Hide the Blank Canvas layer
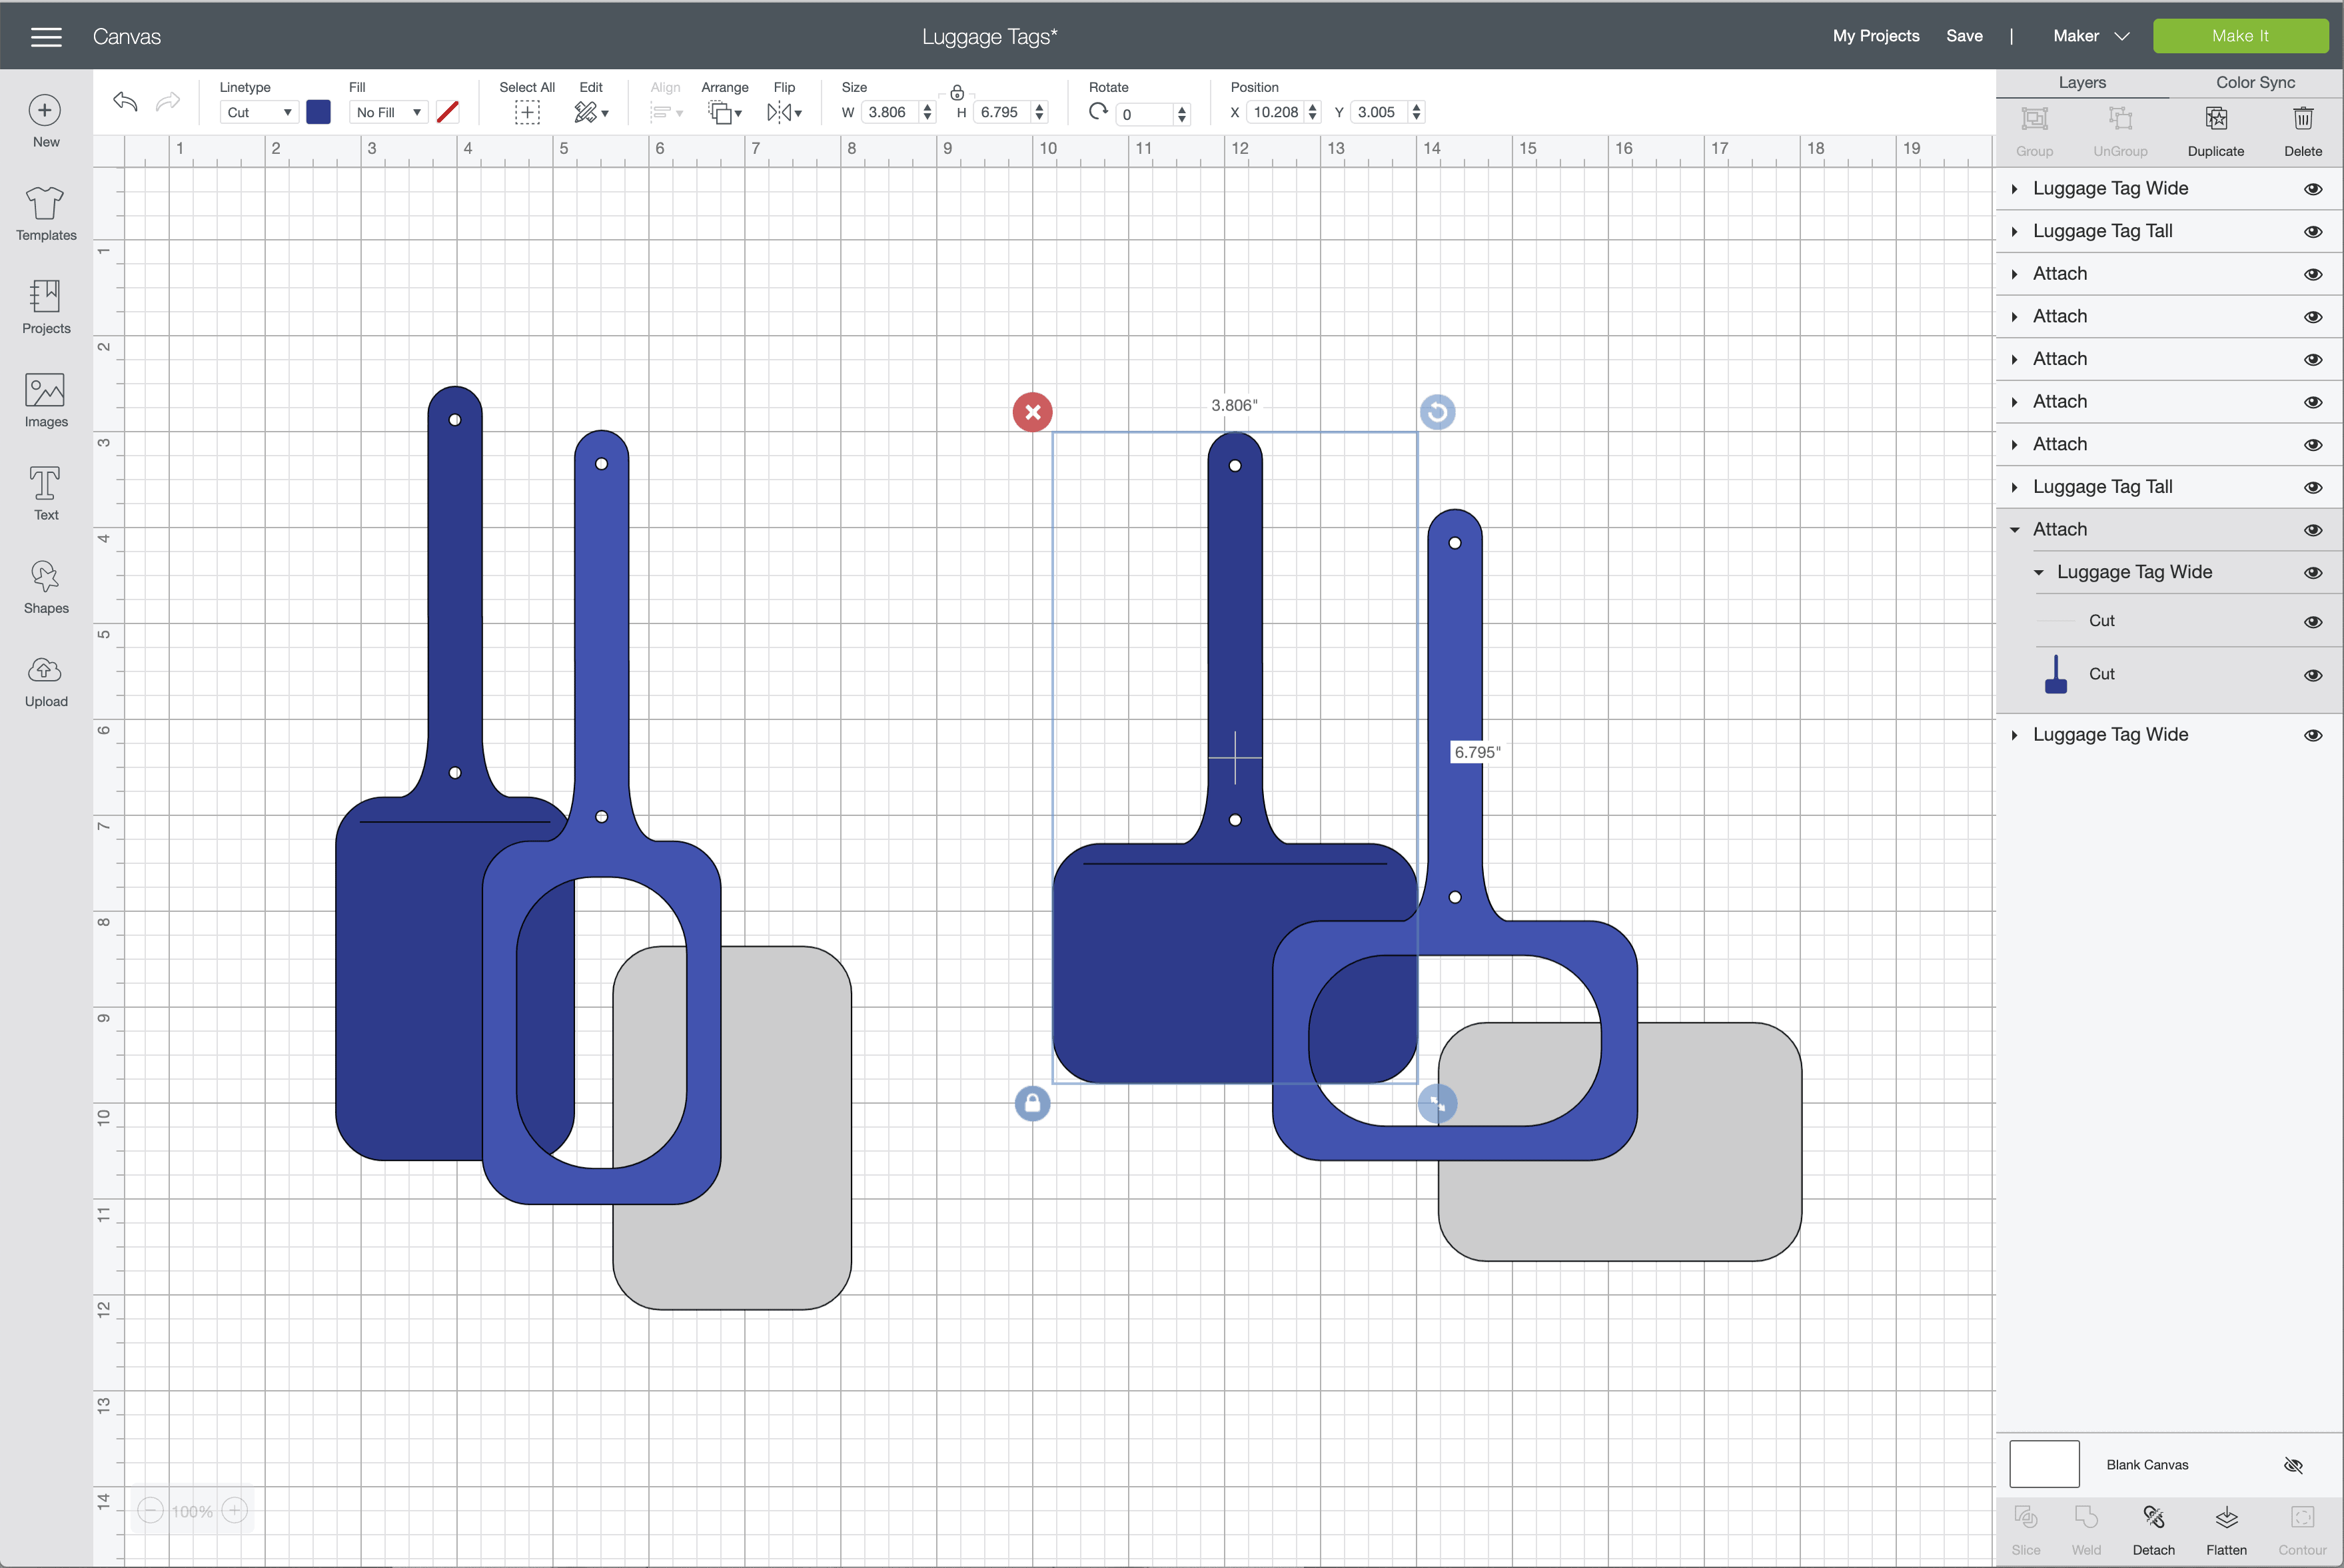Viewport: 2344px width, 1568px height. coord(2293,1465)
